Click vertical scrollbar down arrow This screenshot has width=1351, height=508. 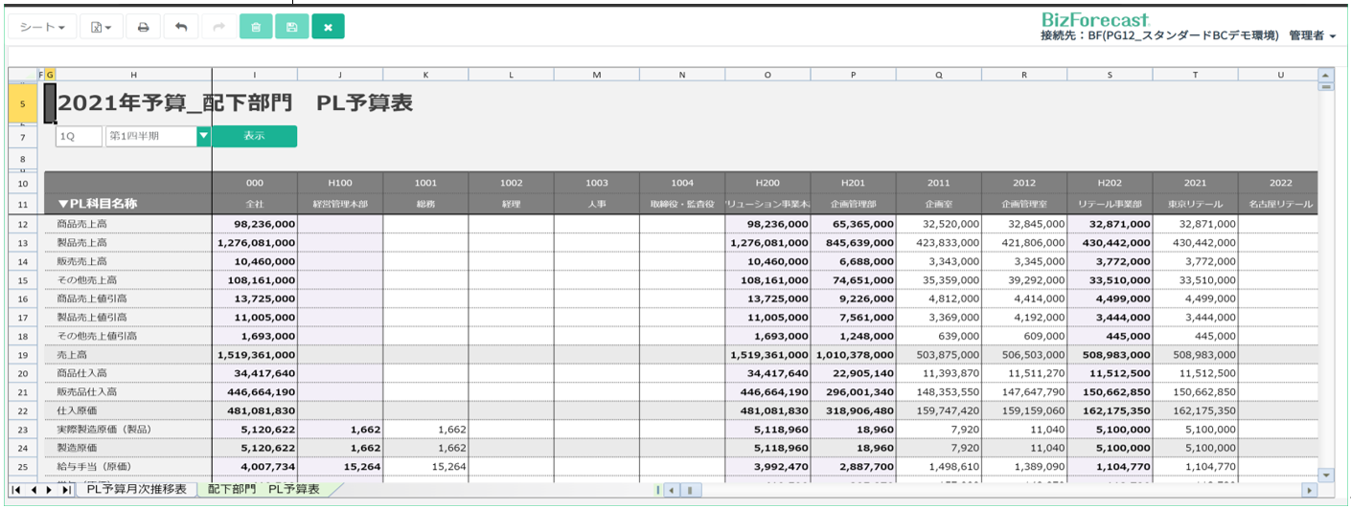[x=1326, y=475]
